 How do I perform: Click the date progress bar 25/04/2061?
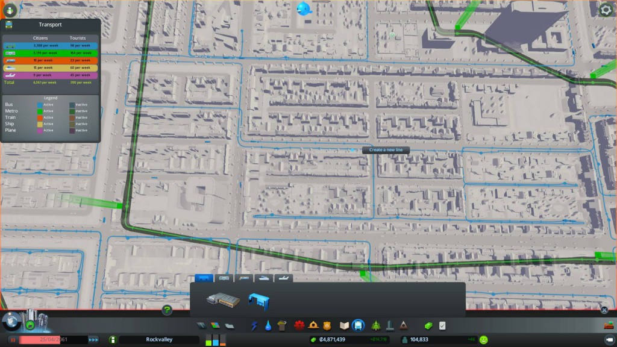pos(53,339)
